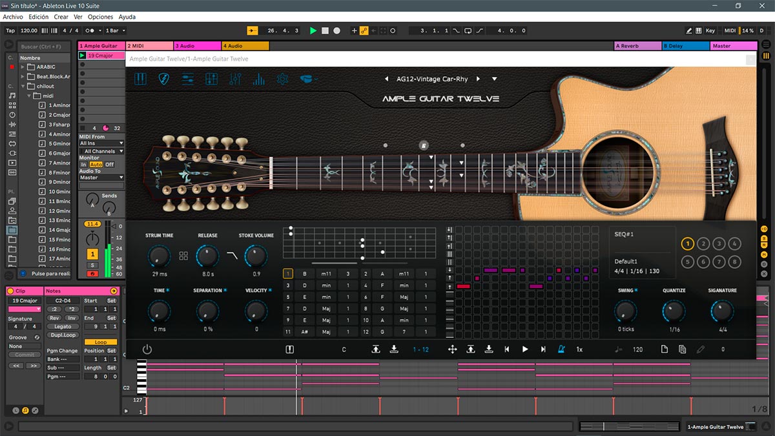The width and height of the screenshot is (775, 436).
Task: Expand ARABIC folder in browser
Action: pos(23,67)
